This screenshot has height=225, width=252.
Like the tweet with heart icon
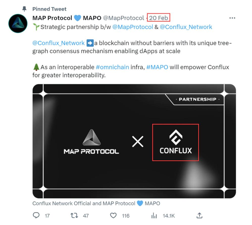114,215
